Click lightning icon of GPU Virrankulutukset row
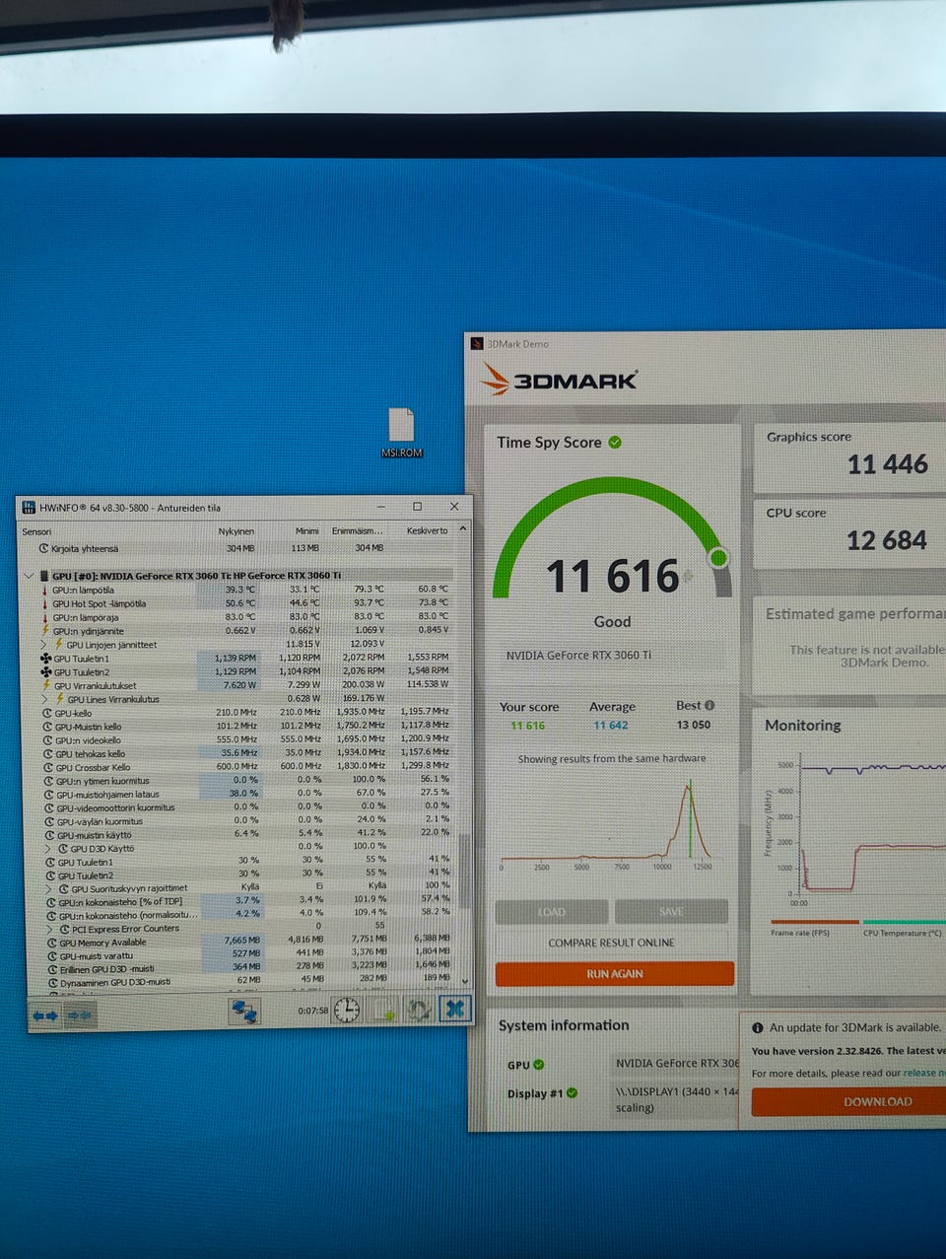Screen dimensions: 946x1259 [46, 685]
